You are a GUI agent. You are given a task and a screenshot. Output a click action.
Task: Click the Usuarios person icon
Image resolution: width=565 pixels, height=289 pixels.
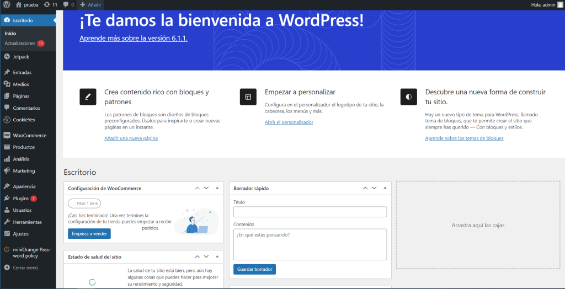click(7, 210)
